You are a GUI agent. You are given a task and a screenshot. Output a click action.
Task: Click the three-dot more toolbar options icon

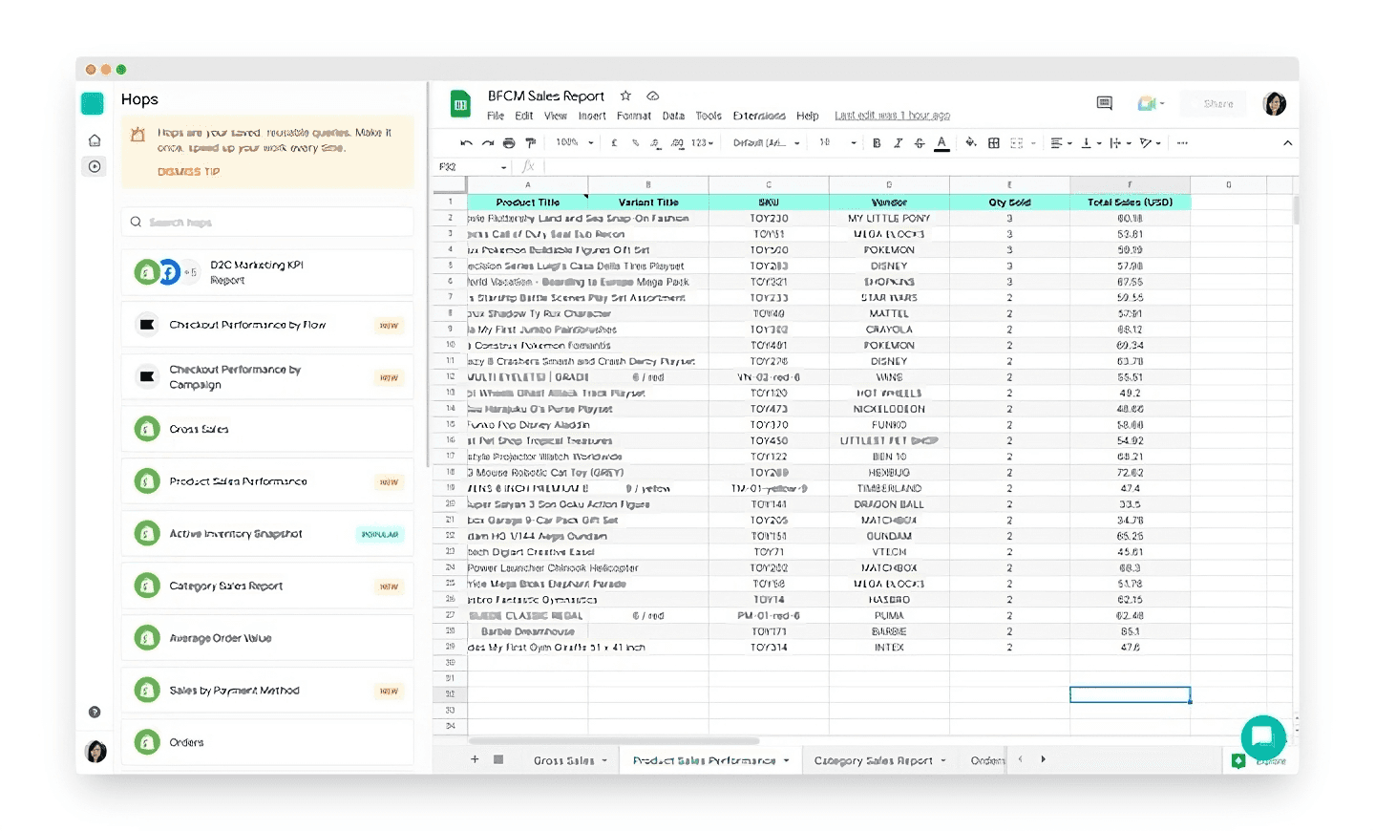(1182, 143)
